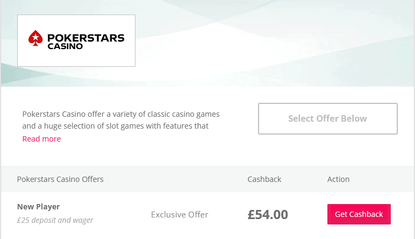Click the grey offers table header bar
Viewport: 415px width, 239px height.
(x=207, y=179)
